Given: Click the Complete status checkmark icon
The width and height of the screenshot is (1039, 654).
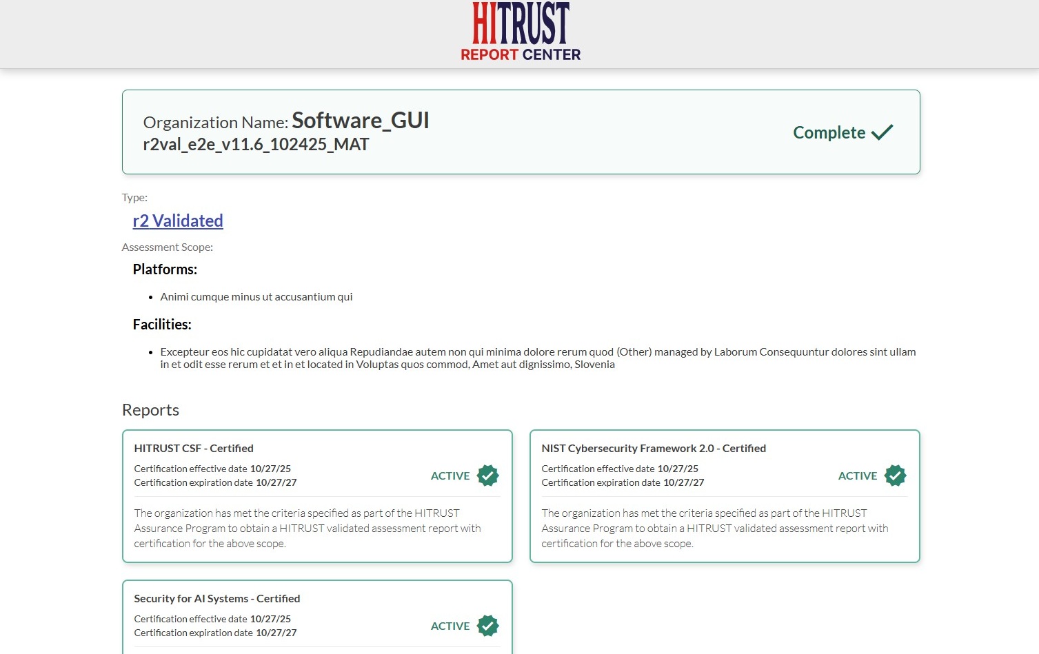Looking at the screenshot, I should point(882,132).
